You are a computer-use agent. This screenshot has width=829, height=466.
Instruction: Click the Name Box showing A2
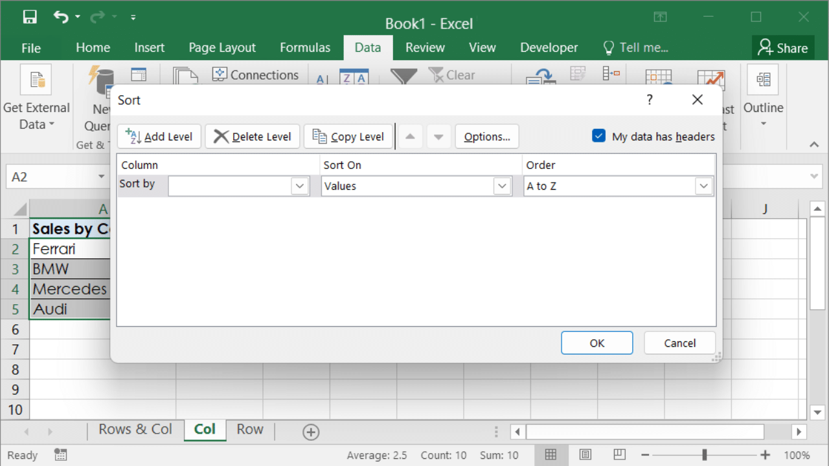52,177
